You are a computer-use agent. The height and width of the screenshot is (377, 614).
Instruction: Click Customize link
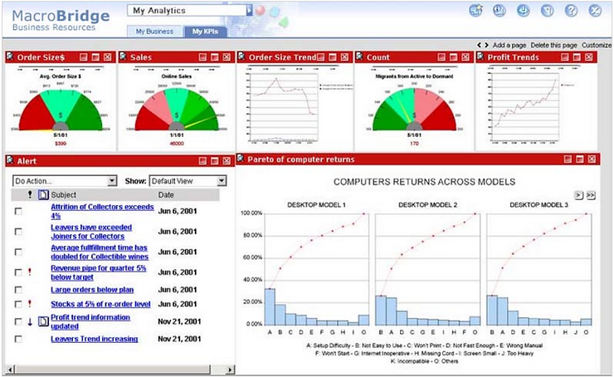tap(597, 45)
